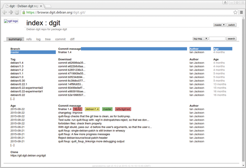246x168 pixels.
Task: Expand more commits via [...] under dates
Action: 12,145
